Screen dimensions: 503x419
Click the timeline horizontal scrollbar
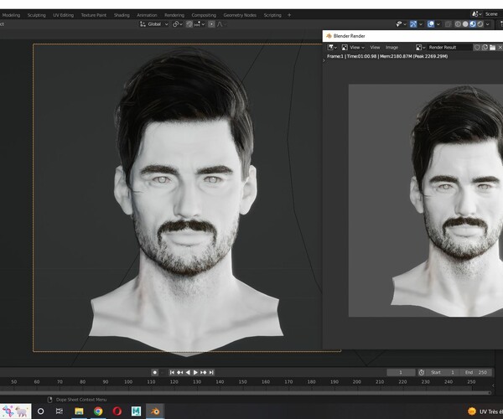tap(246, 393)
